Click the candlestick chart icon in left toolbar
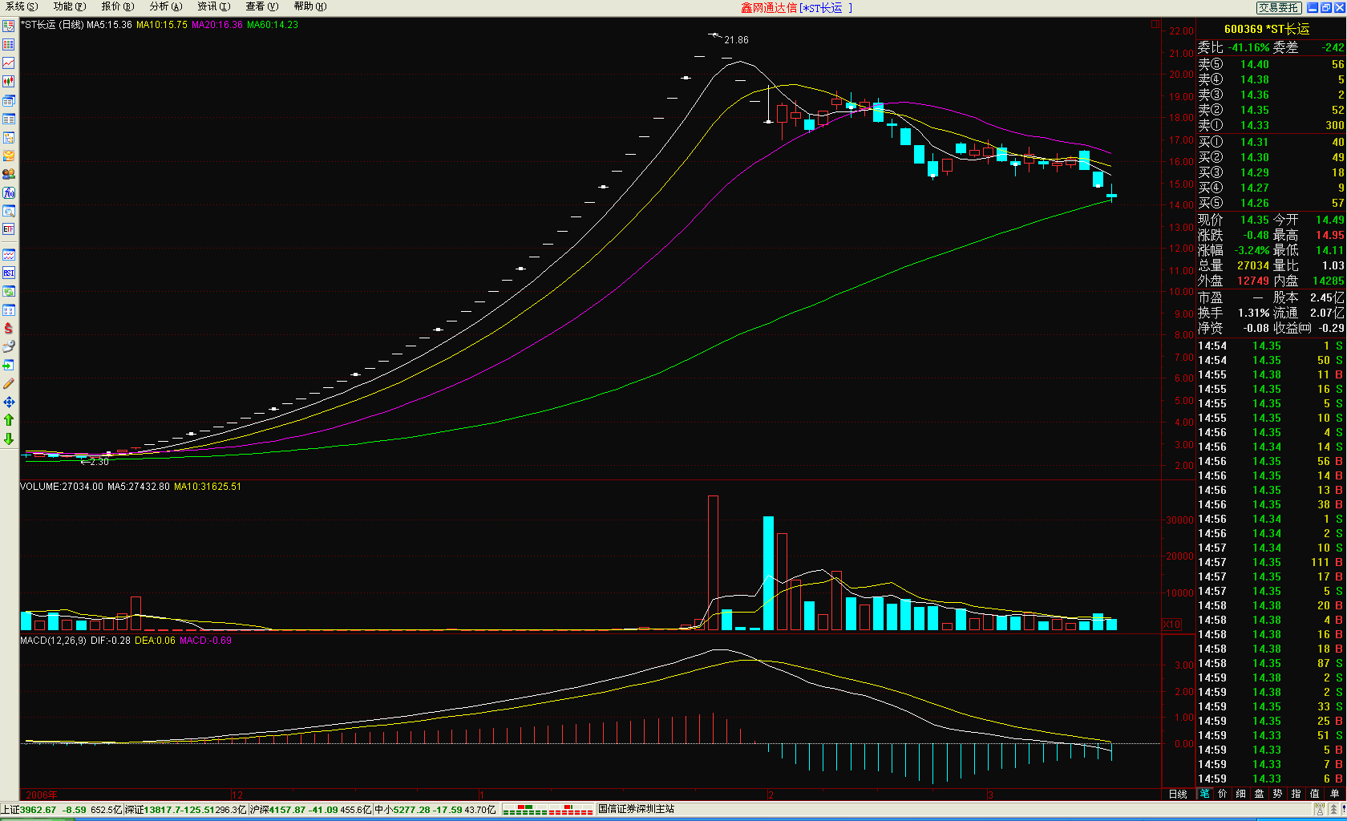Image resolution: width=1347 pixels, height=821 pixels. click(x=9, y=81)
